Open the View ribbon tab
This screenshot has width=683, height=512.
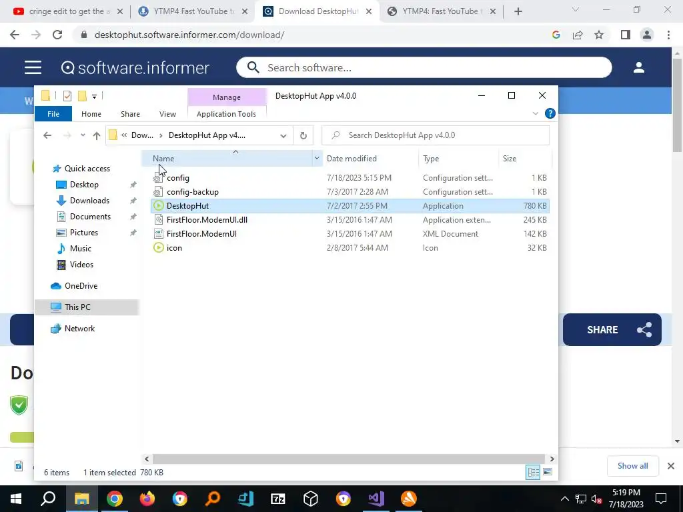tap(167, 114)
